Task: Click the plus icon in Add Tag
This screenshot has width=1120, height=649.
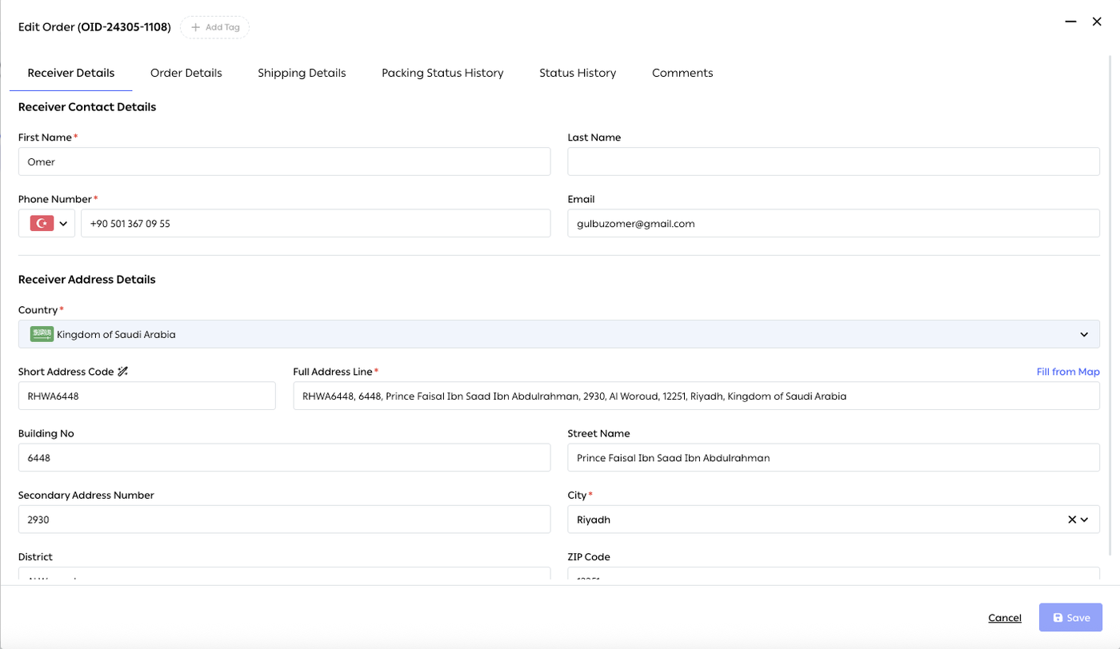Action: click(196, 27)
